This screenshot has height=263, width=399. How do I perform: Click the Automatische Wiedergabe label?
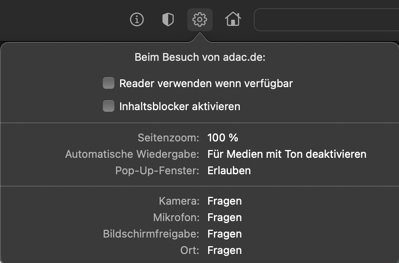tap(132, 154)
